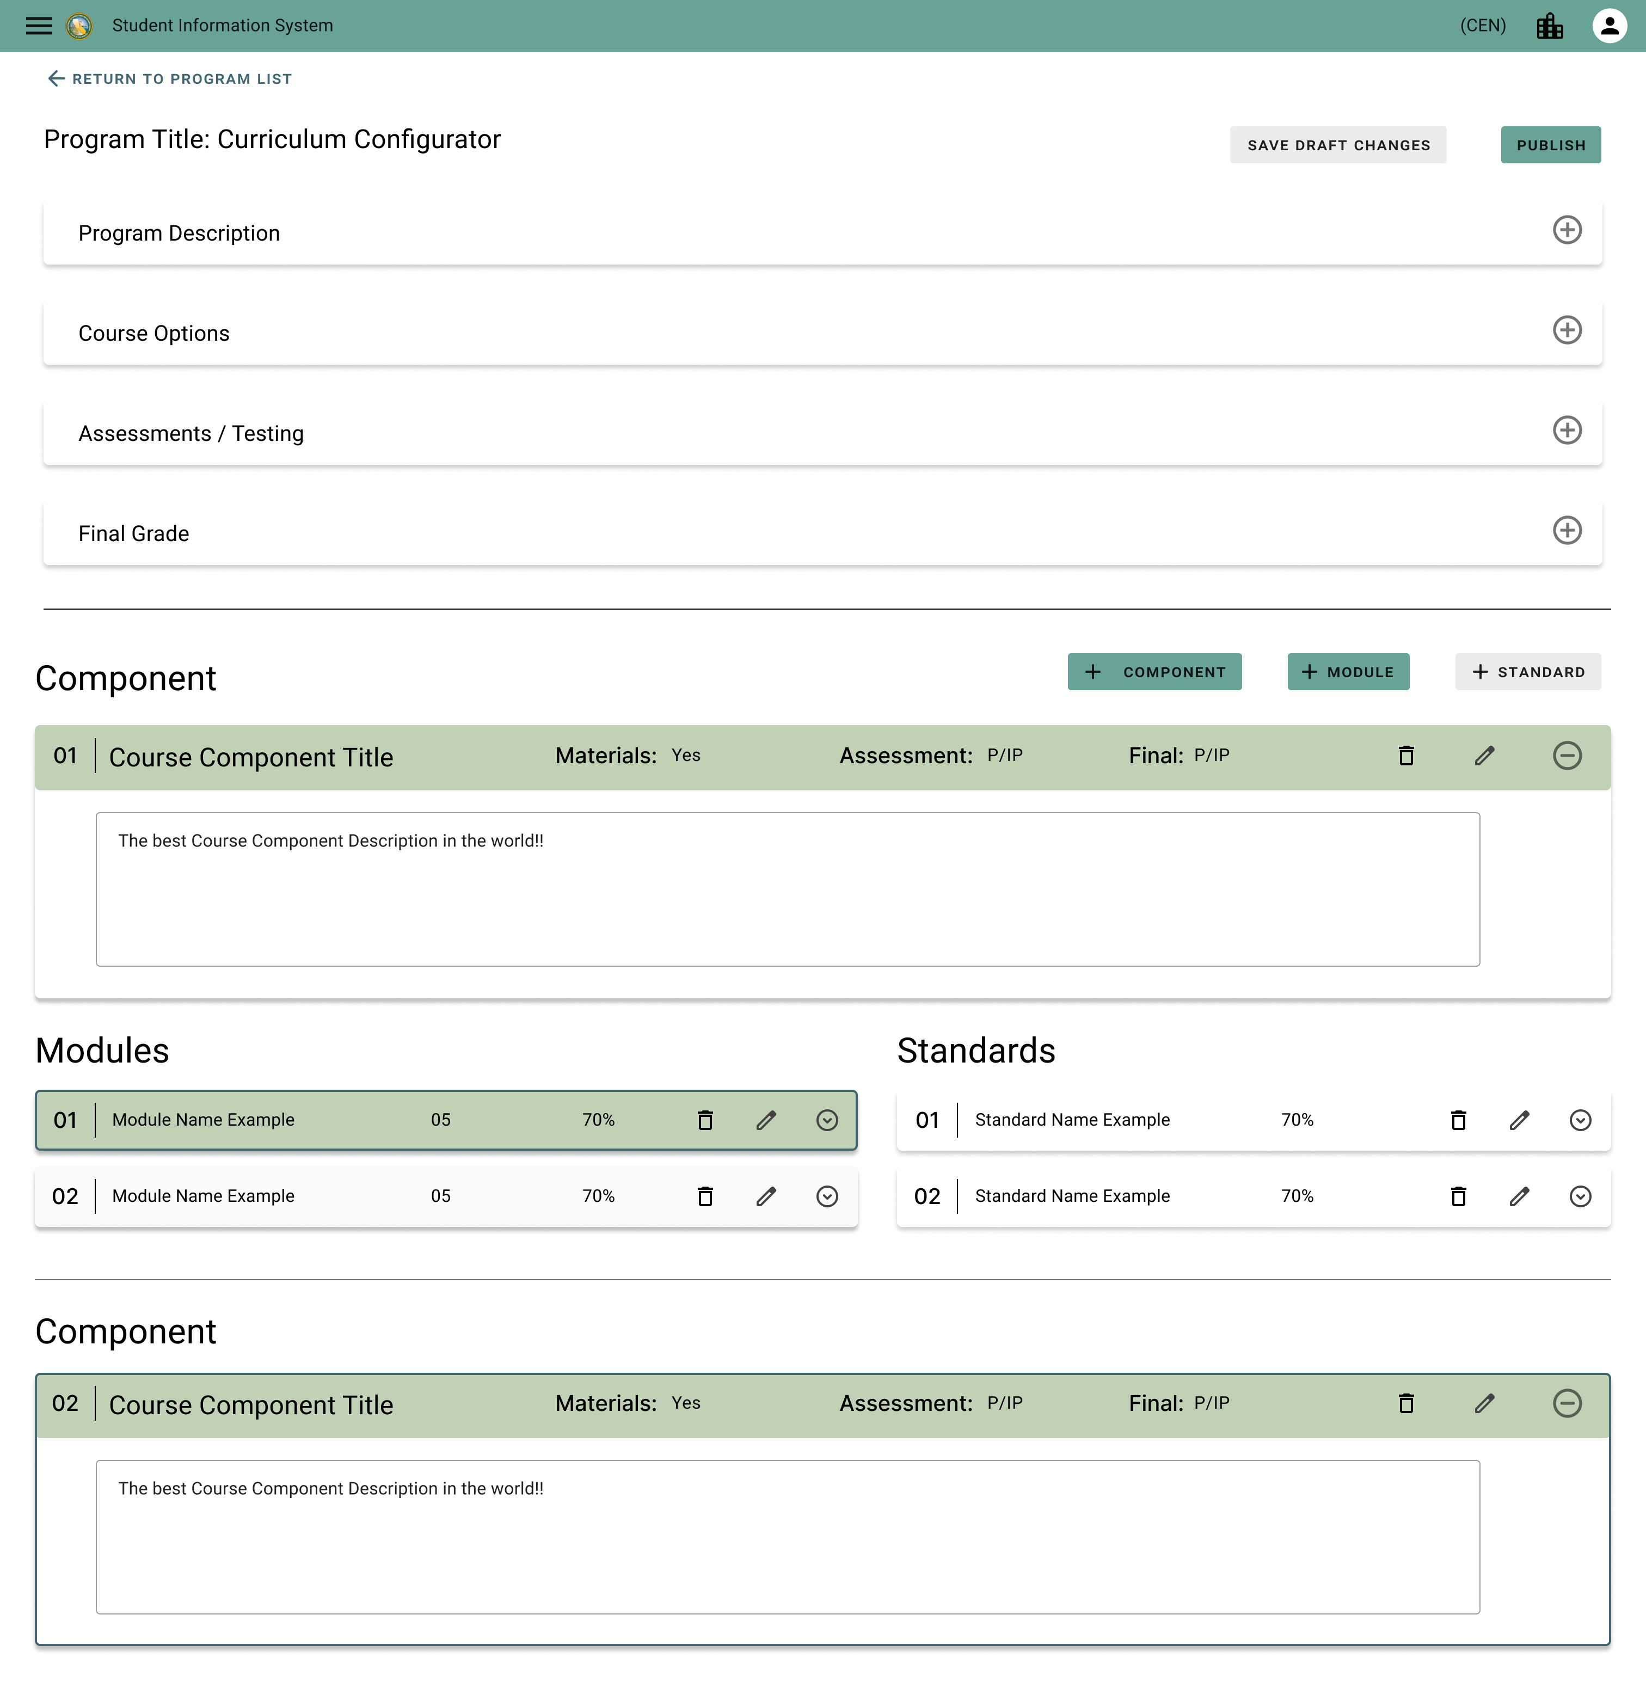Add a new Module

tap(1348, 672)
